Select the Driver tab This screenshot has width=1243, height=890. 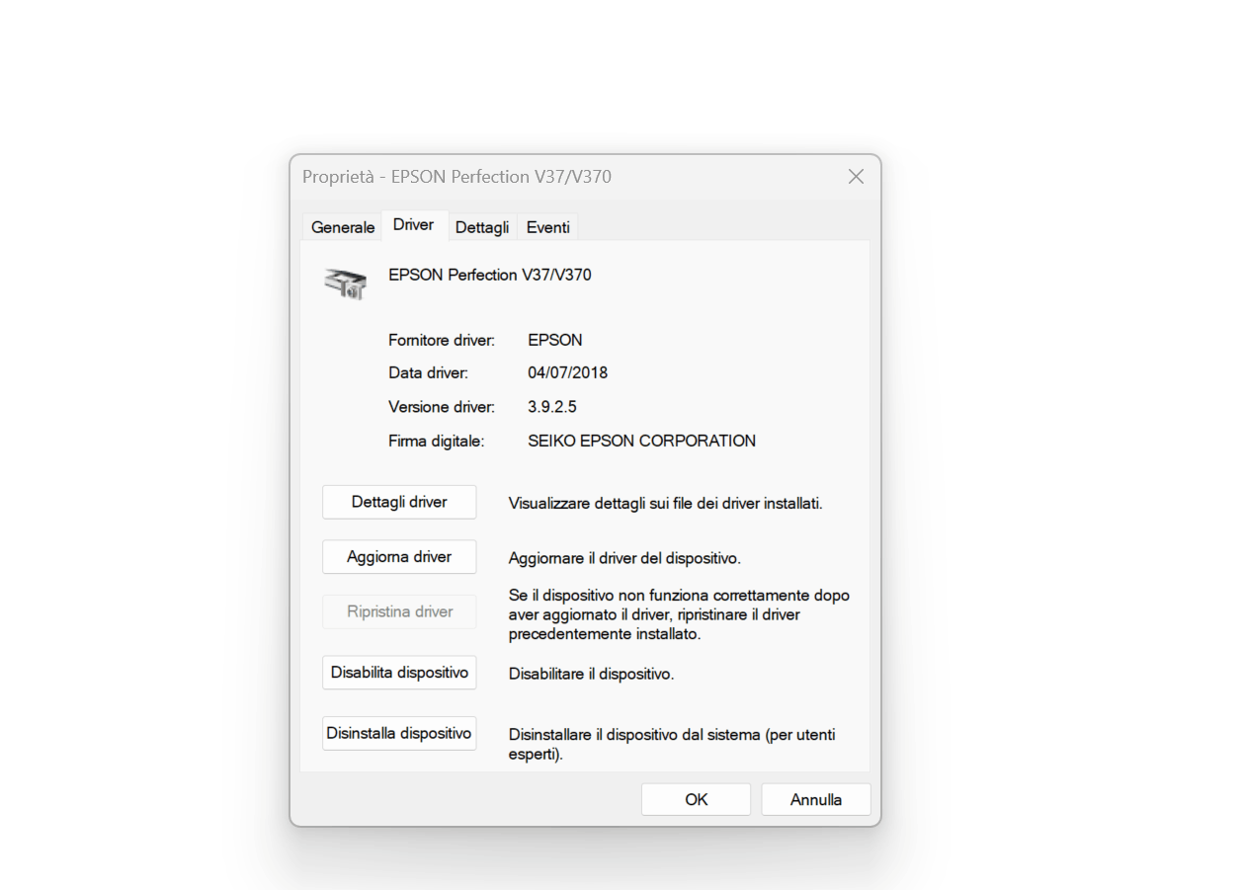click(x=413, y=225)
